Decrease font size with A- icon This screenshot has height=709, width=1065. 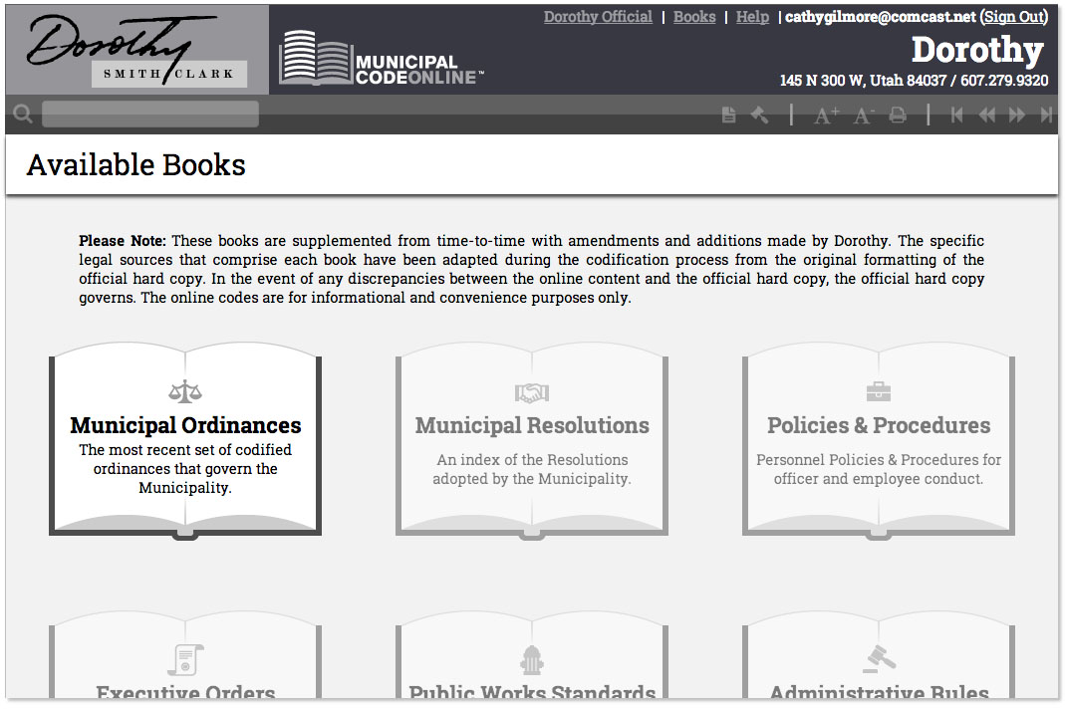click(863, 116)
